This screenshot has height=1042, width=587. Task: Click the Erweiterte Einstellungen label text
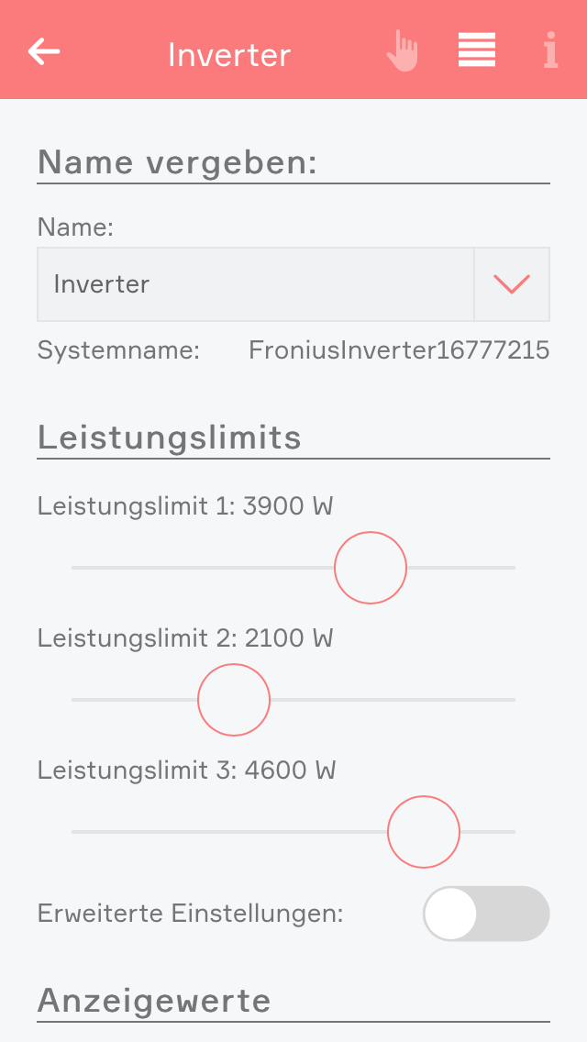coord(191,914)
